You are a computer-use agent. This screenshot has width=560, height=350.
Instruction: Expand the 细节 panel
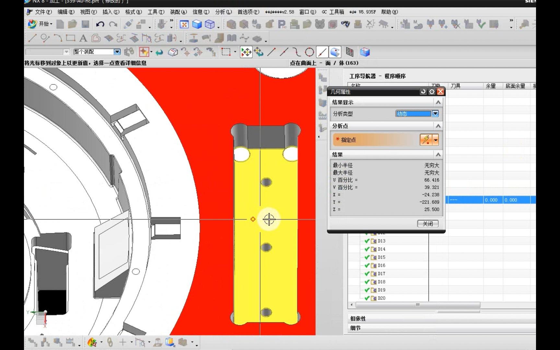point(355,328)
